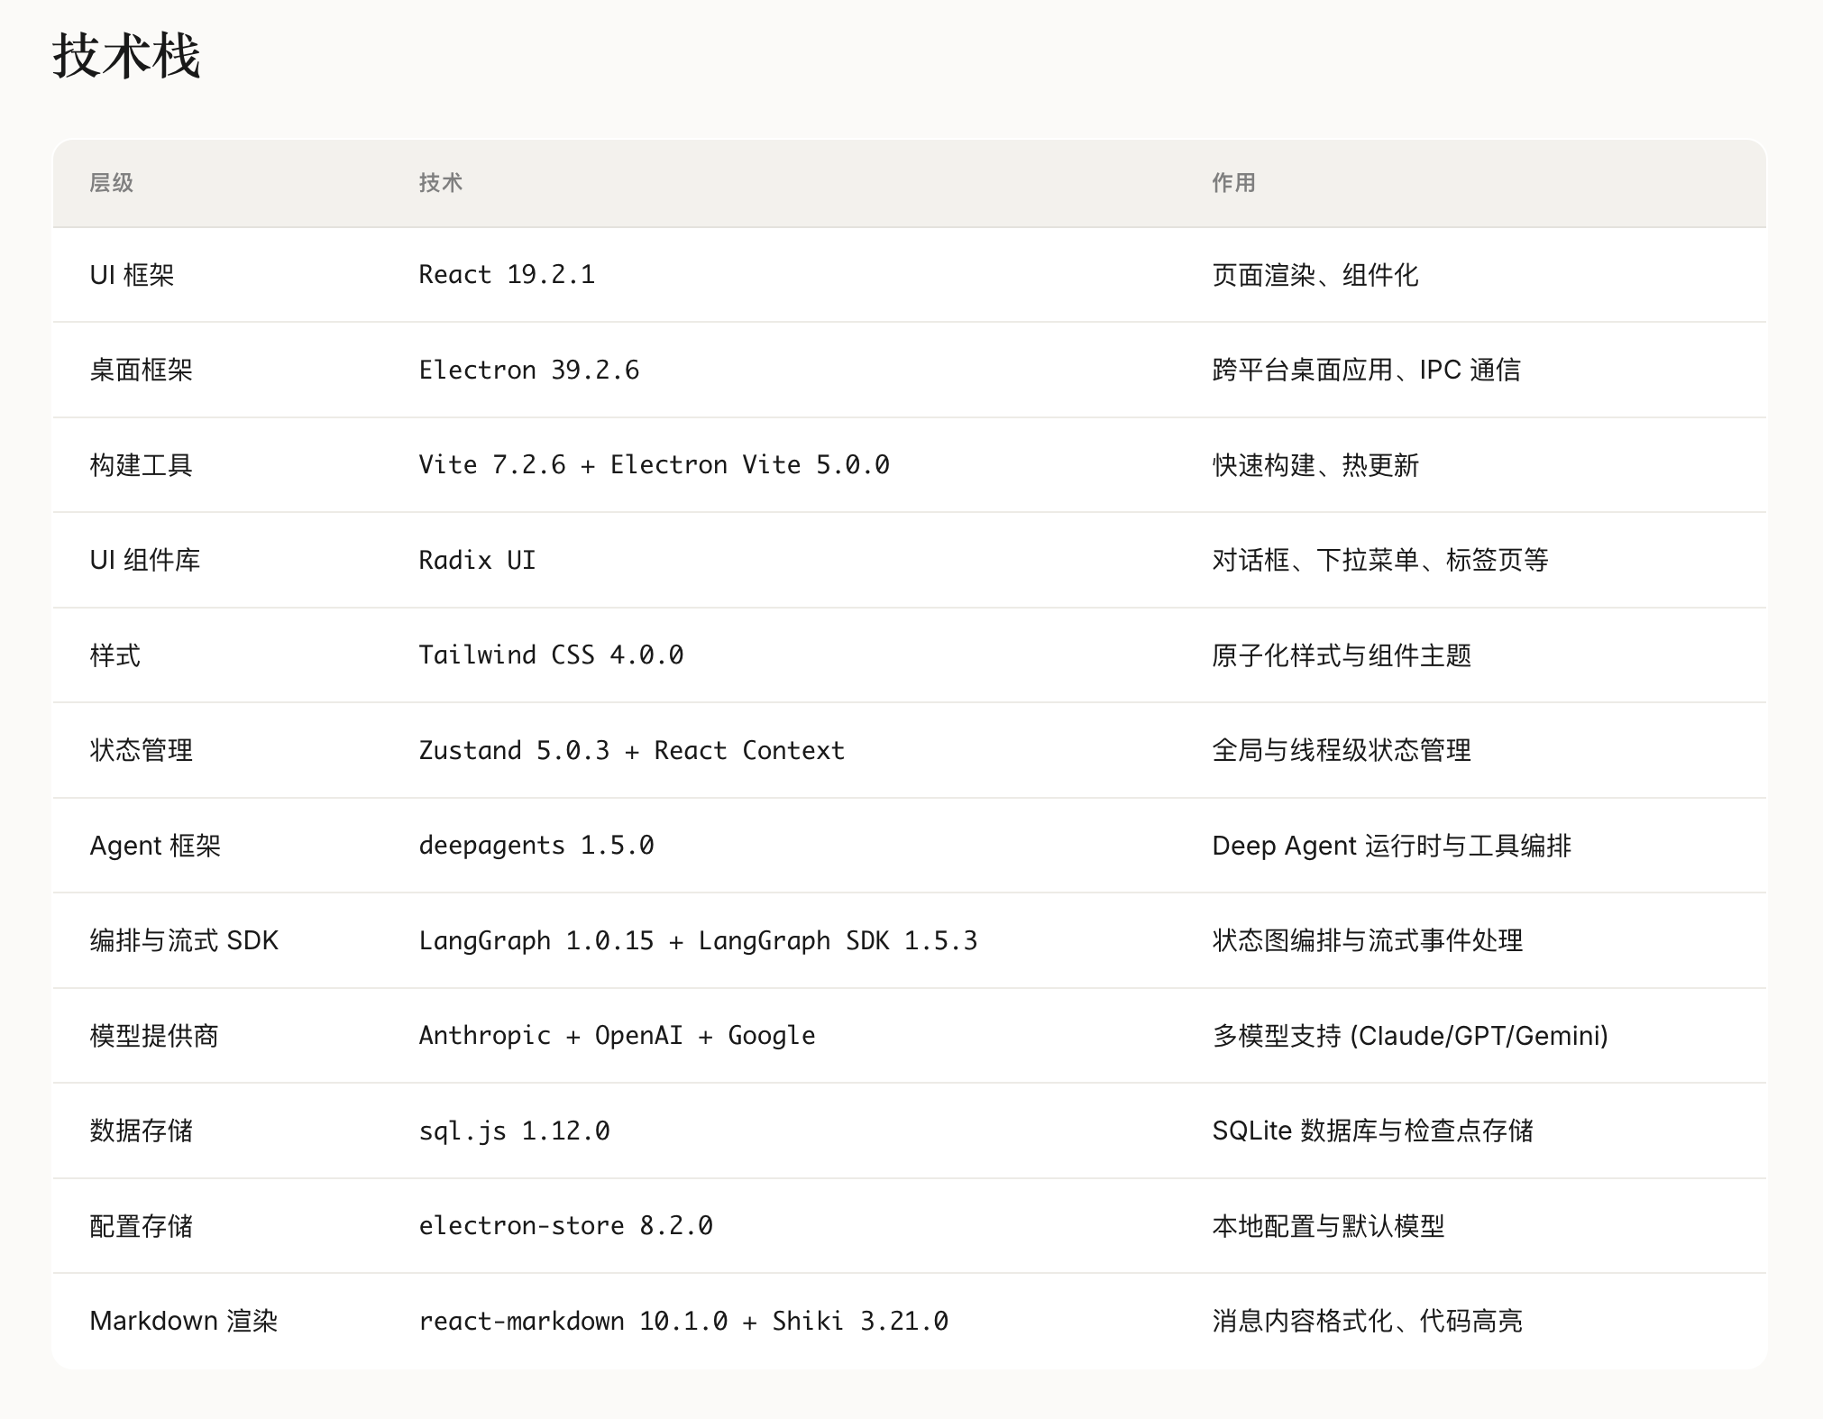
Task: Click the 多模型支持 (Claude/GPT/Gemini) description
Action: pos(1410,1036)
